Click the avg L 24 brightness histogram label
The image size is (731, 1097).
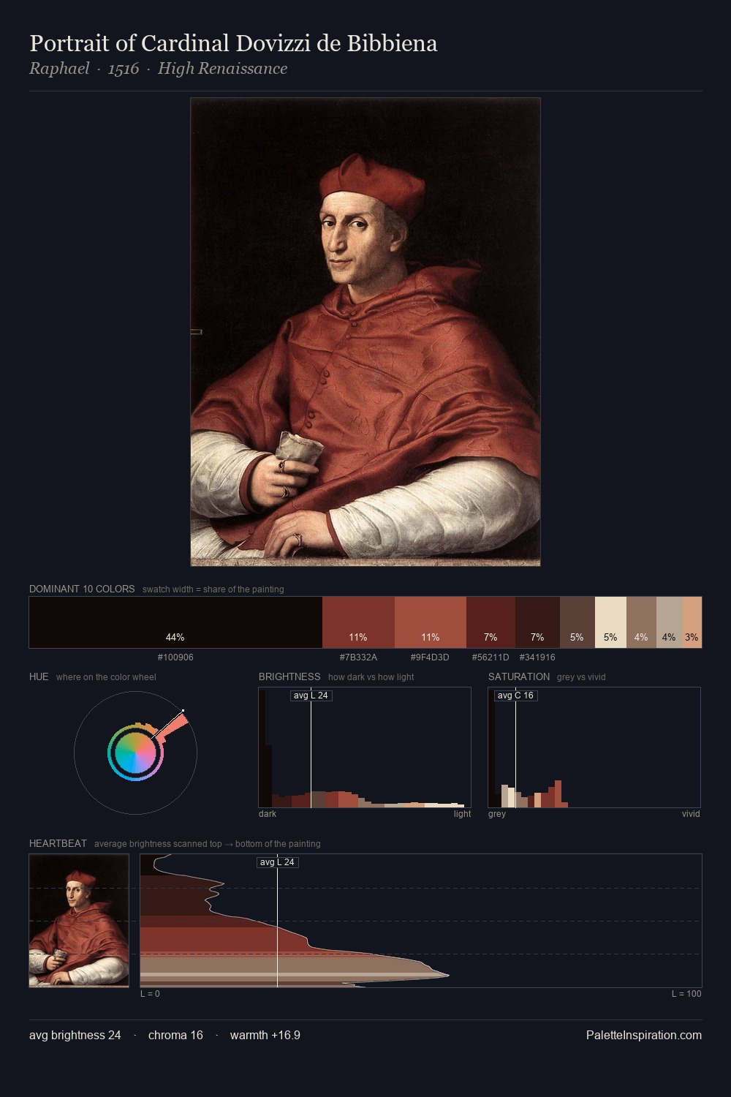click(x=311, y=695)
